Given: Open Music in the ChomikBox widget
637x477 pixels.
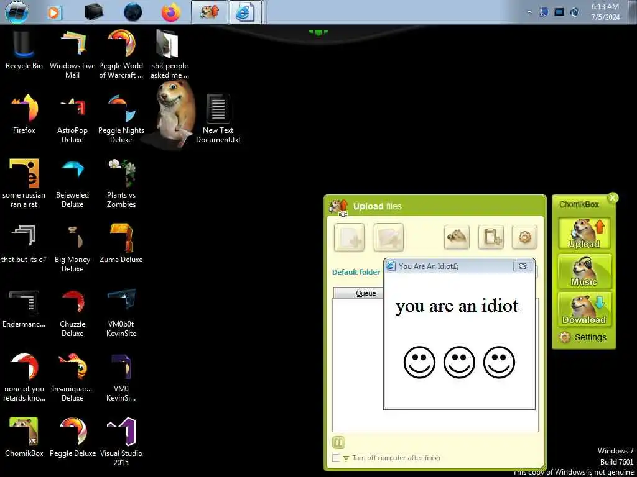Looking at the screenshot, I should click(584, 271).
